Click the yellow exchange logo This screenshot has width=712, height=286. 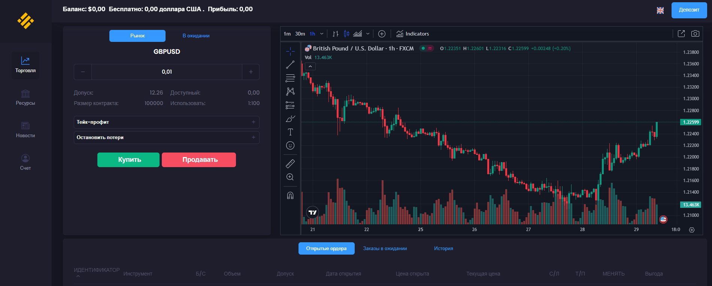25,21
